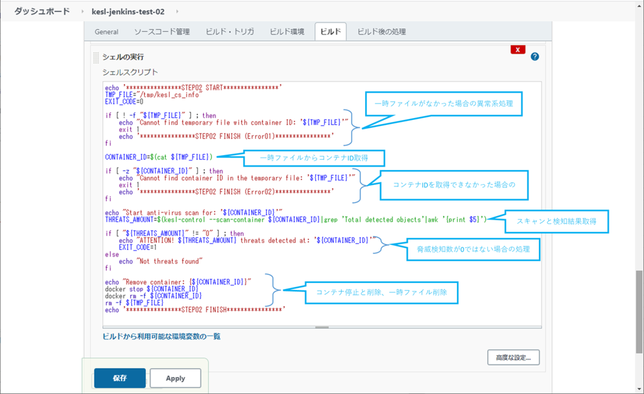644x394 pixels.
Task: Click the line starting THREATS_AMOUNT=$(kesl-control
Action: pos(296,219)
